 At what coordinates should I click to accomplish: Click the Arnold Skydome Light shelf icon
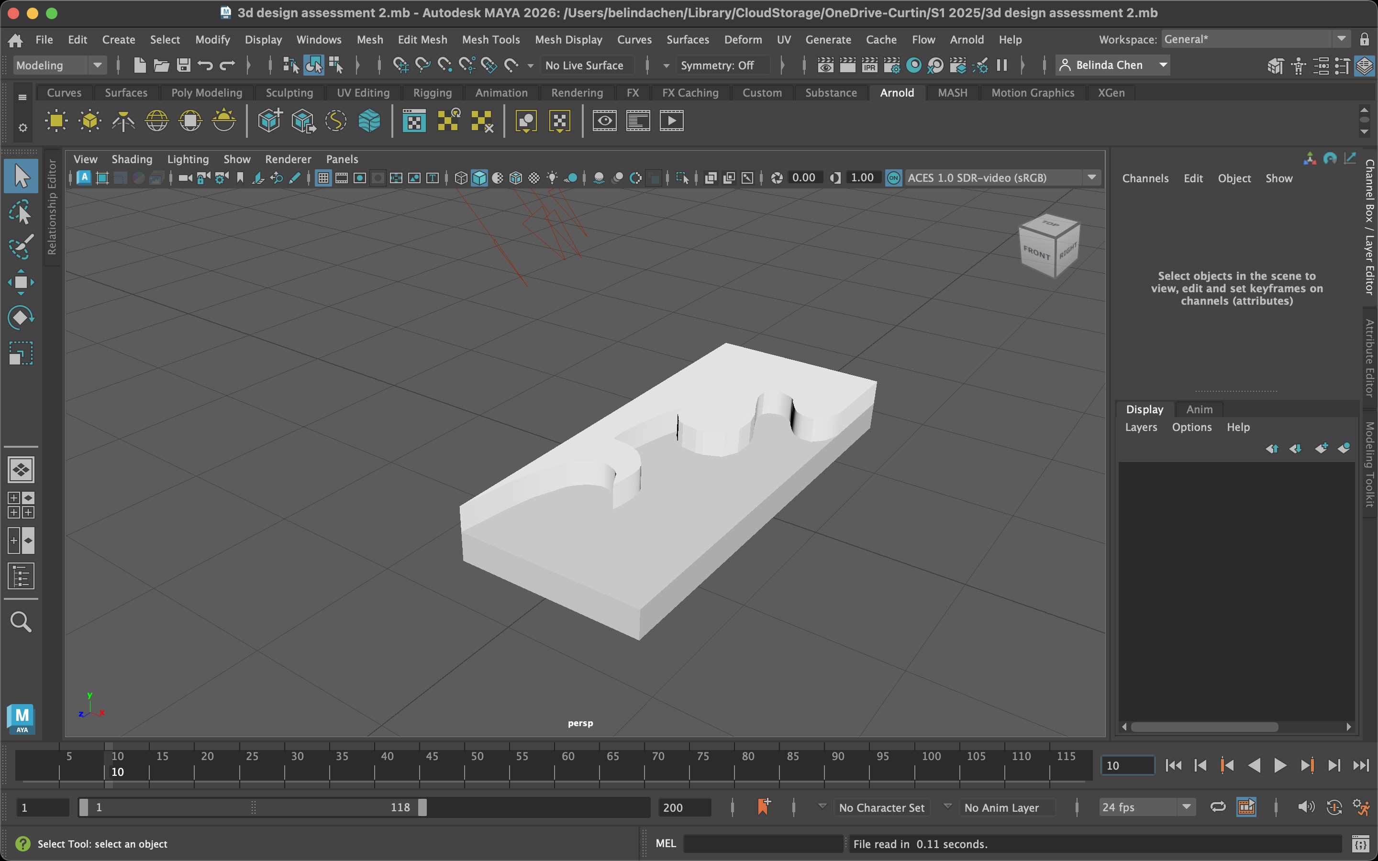click(156, 121)
